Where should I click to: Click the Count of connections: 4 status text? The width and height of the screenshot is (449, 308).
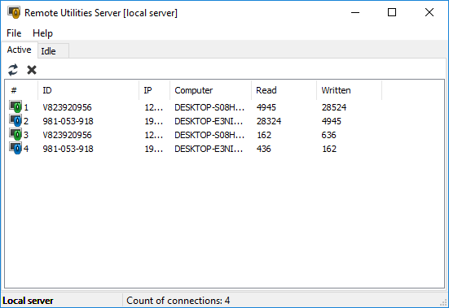[x=178, y=301]
